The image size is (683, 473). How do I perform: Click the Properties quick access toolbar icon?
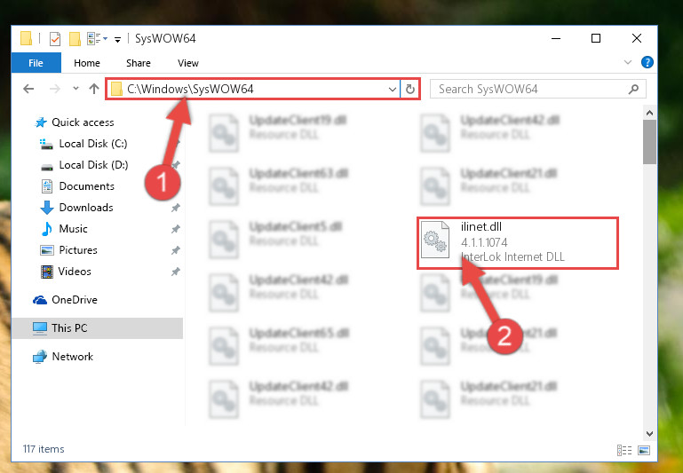(54, 39)
